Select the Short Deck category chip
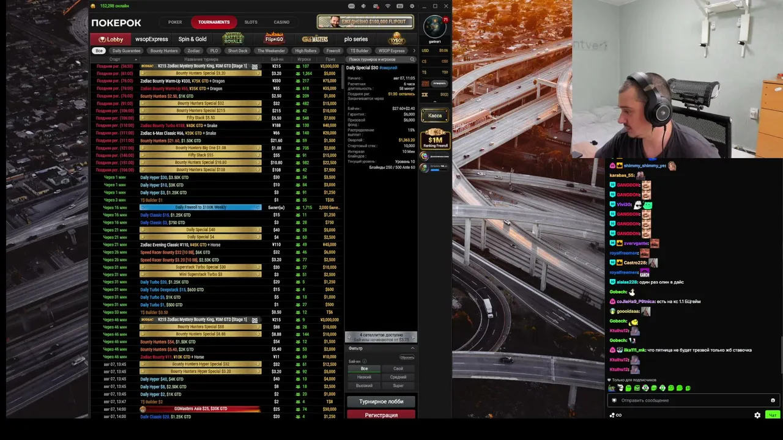Viewport: 783px width, 440px height. coord(238,51)
